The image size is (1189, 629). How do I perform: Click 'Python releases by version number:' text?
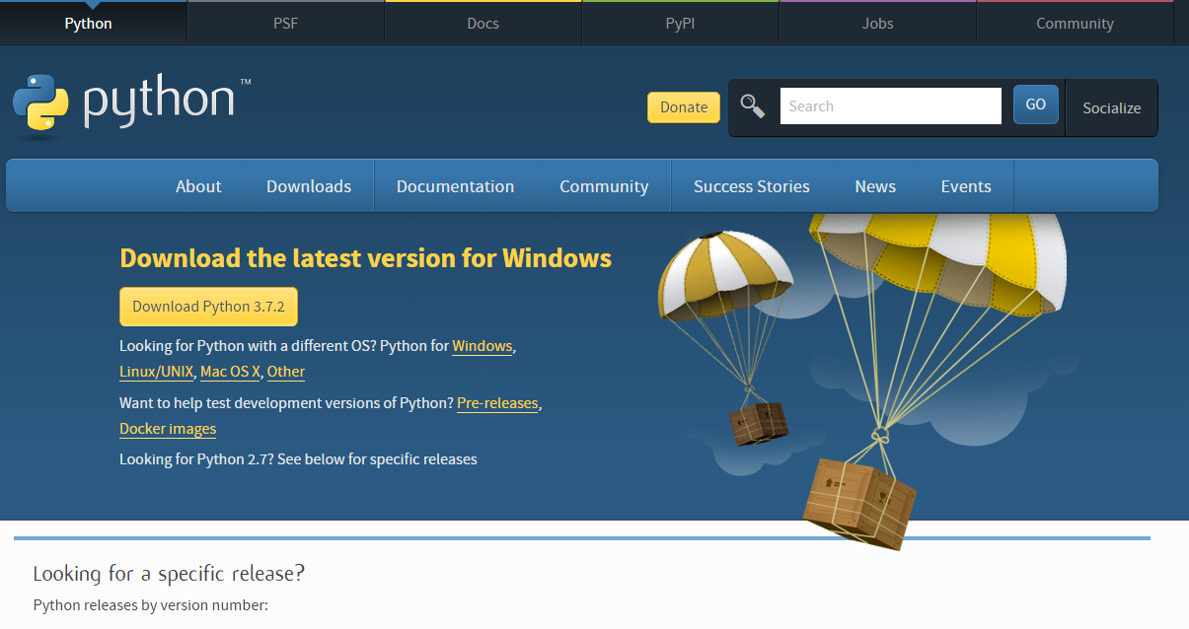pyautogui.click(x=150, y=604)
